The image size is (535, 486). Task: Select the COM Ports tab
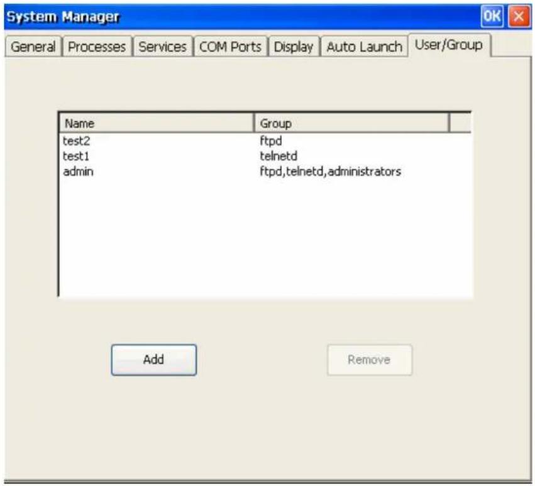[x=230, y=47]
